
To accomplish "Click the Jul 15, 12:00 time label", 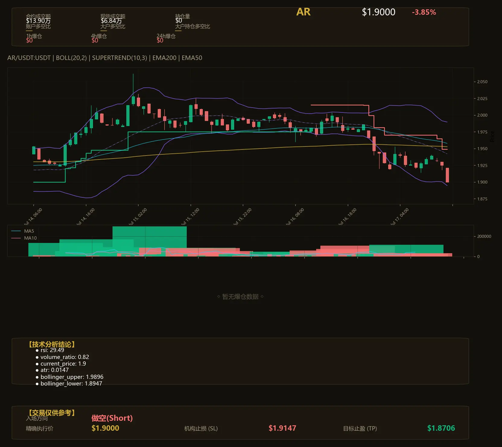I will [x=190, y=216].
